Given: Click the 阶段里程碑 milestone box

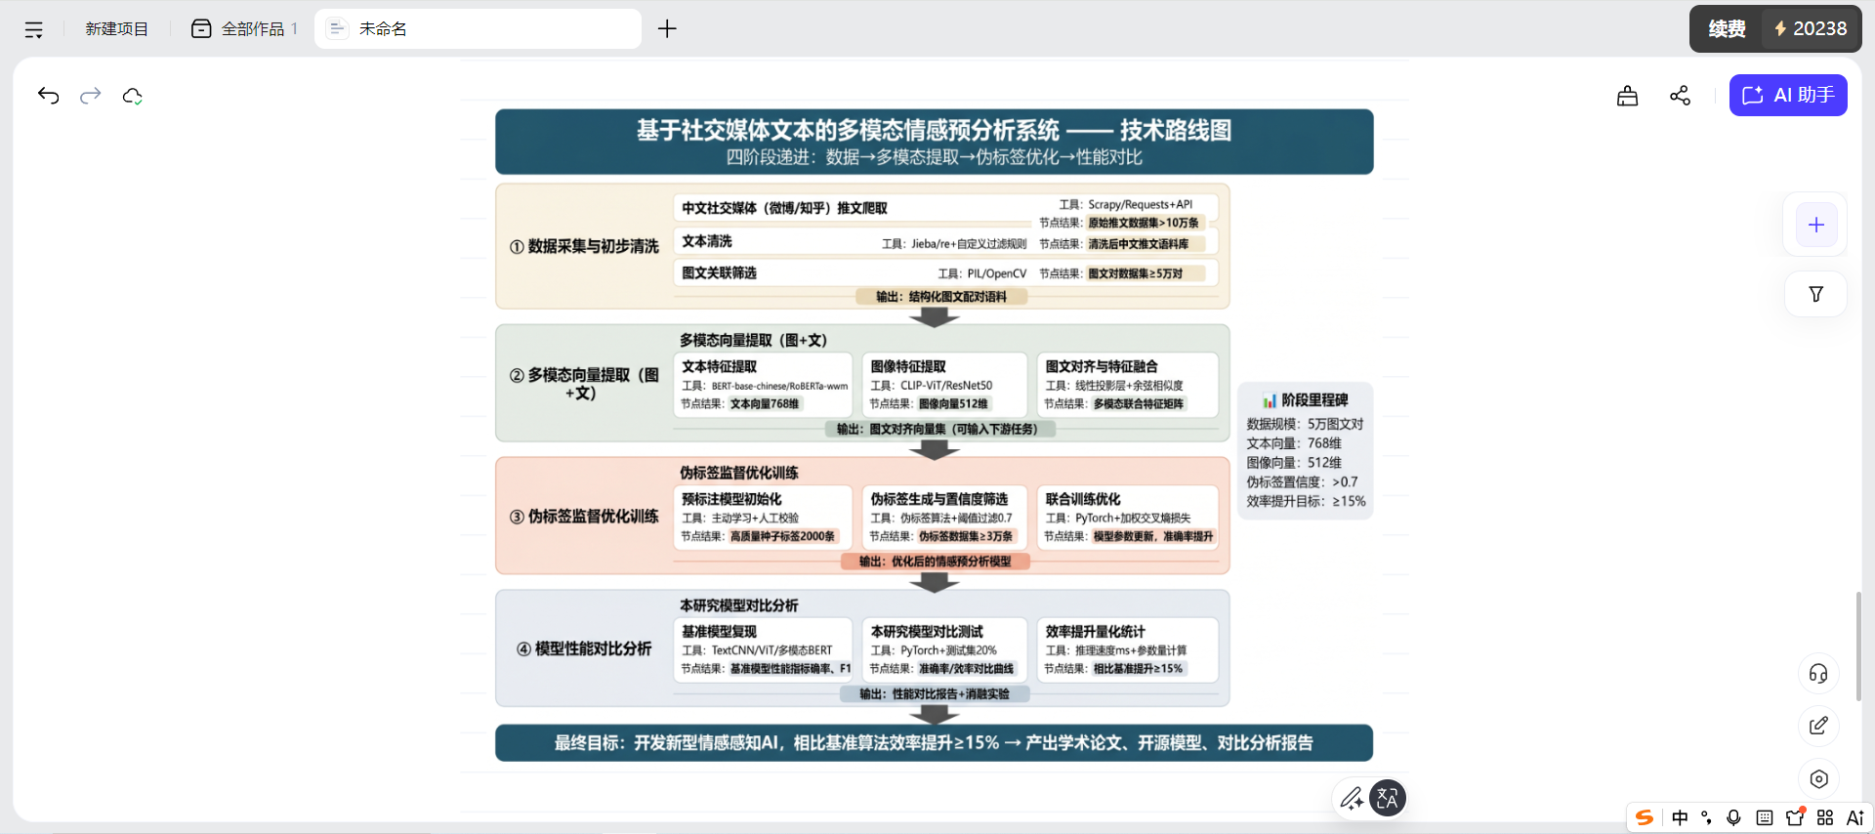Looking at the screenshot, I should click(x=1306, y=449).
